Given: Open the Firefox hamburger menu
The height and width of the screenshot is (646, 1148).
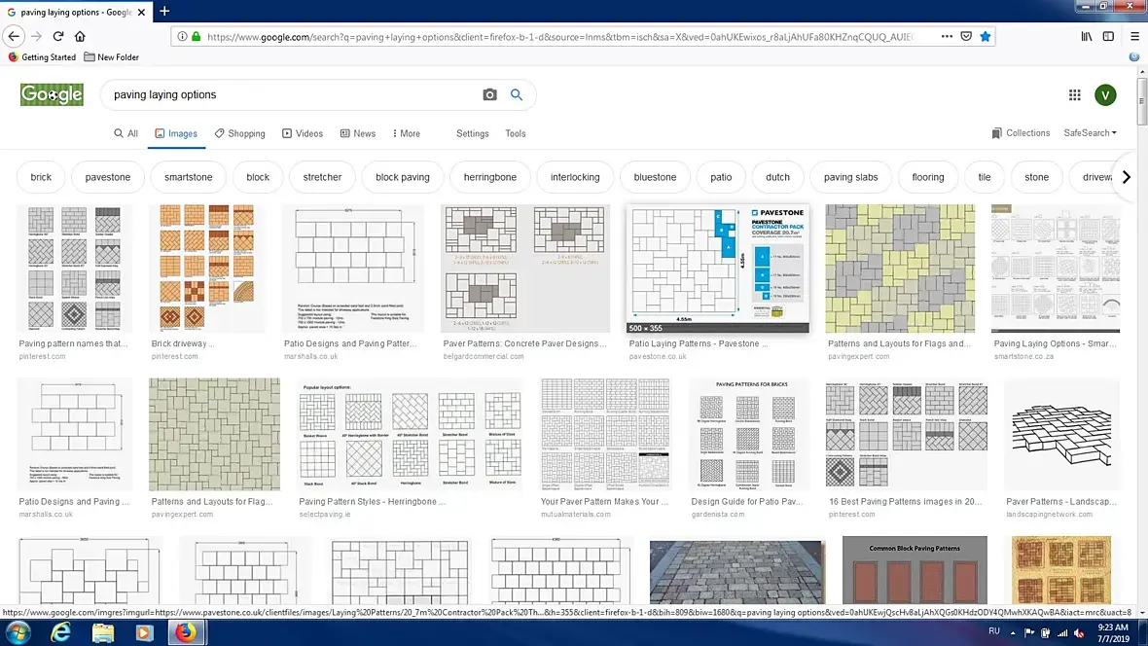Looking at the screenshot, I should point(1134,36).
